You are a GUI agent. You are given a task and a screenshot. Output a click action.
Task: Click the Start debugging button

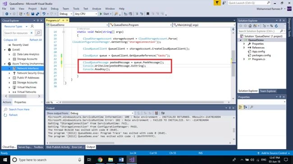pos(105,14)
